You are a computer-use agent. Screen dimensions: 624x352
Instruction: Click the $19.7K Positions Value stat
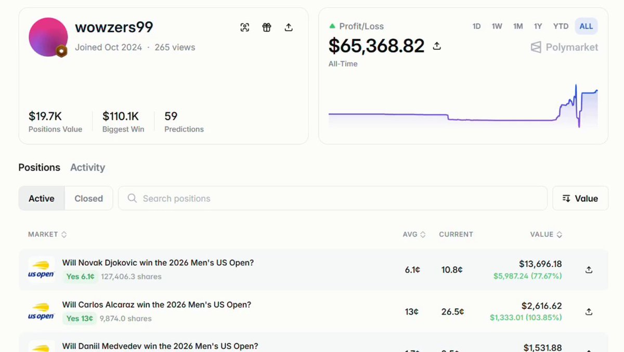pos(55,121)
